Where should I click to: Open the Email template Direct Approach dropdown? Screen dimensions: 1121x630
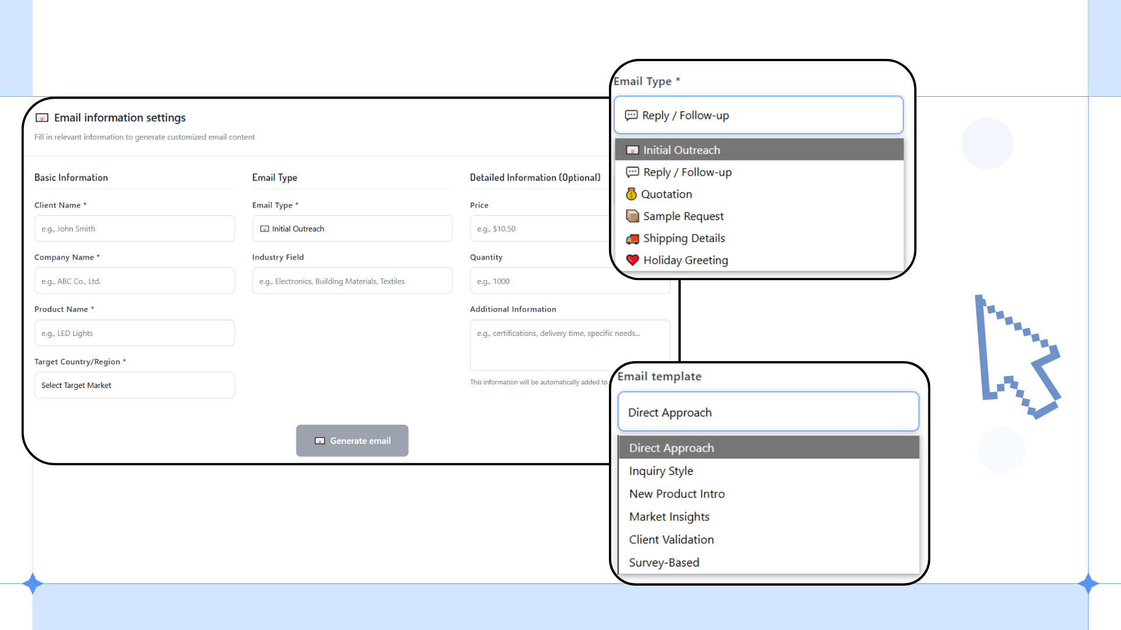tap(768, 412)
